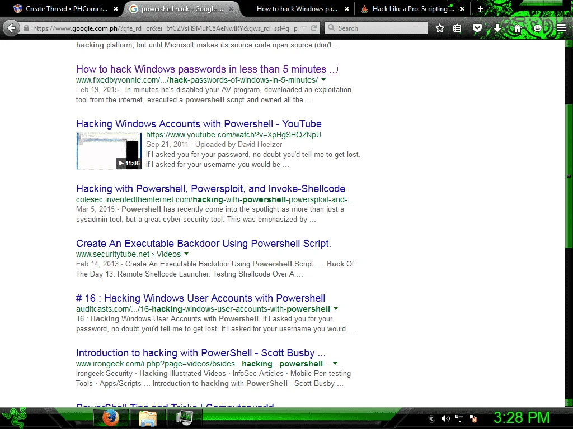Screen dimensions: 573x429
Task: Expand the irongeek.com result options arrow
Action: [x=335, y=363]
